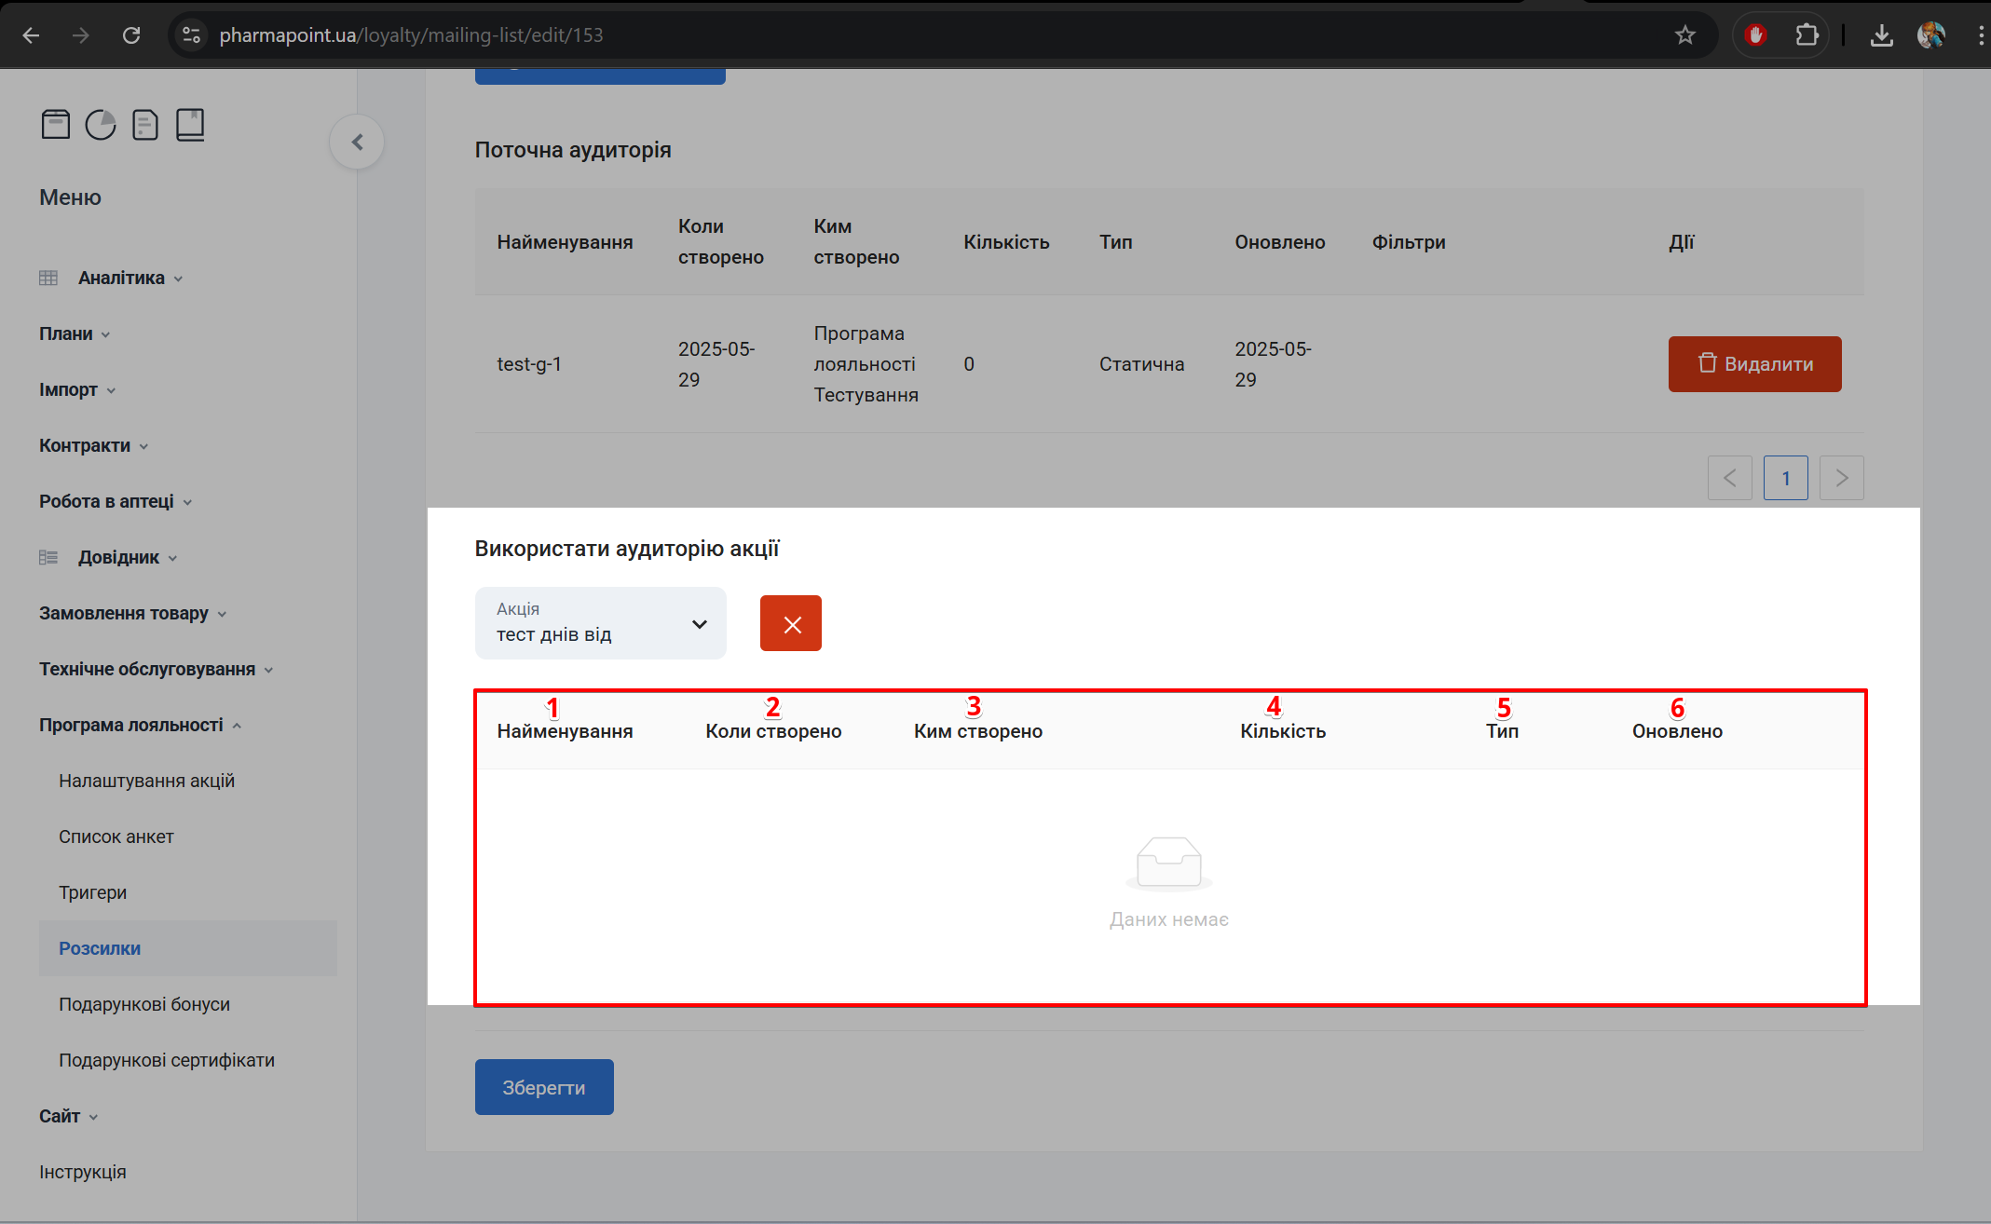Expand the Аналітика menu section
Image resolution: width=1991 pixels, height=1224 pixels.
pyautogui.click(x=121, y=278)
